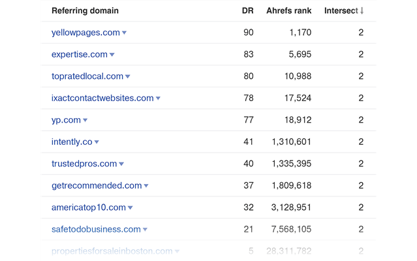Expand the trustedpros.com dropdown caret
This screenshot has width=417, height=261.
(121, 164)
